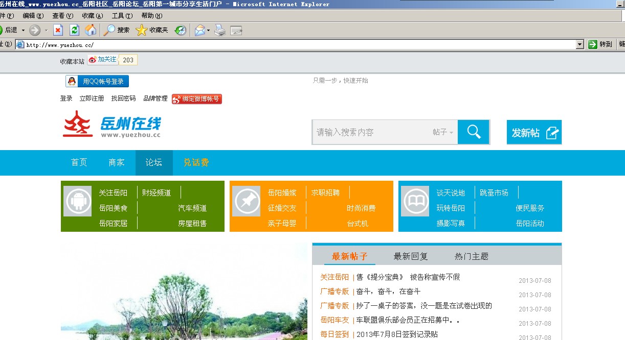Follow on Weibo with 加关注 button

[x=103, y=60]
